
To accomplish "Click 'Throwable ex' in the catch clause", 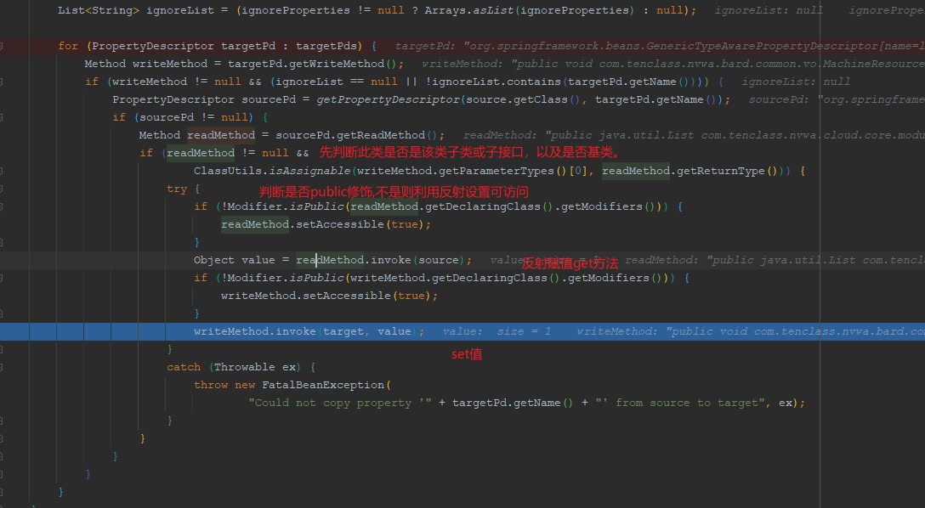I will [x=255, y=367].
